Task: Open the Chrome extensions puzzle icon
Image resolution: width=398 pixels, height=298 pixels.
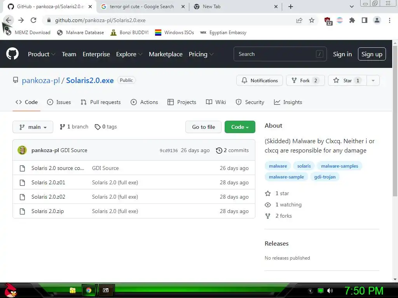Action: [x=352, y=20]
